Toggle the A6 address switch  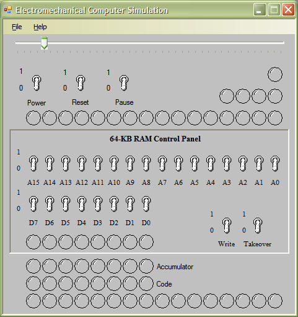point(178,163)
